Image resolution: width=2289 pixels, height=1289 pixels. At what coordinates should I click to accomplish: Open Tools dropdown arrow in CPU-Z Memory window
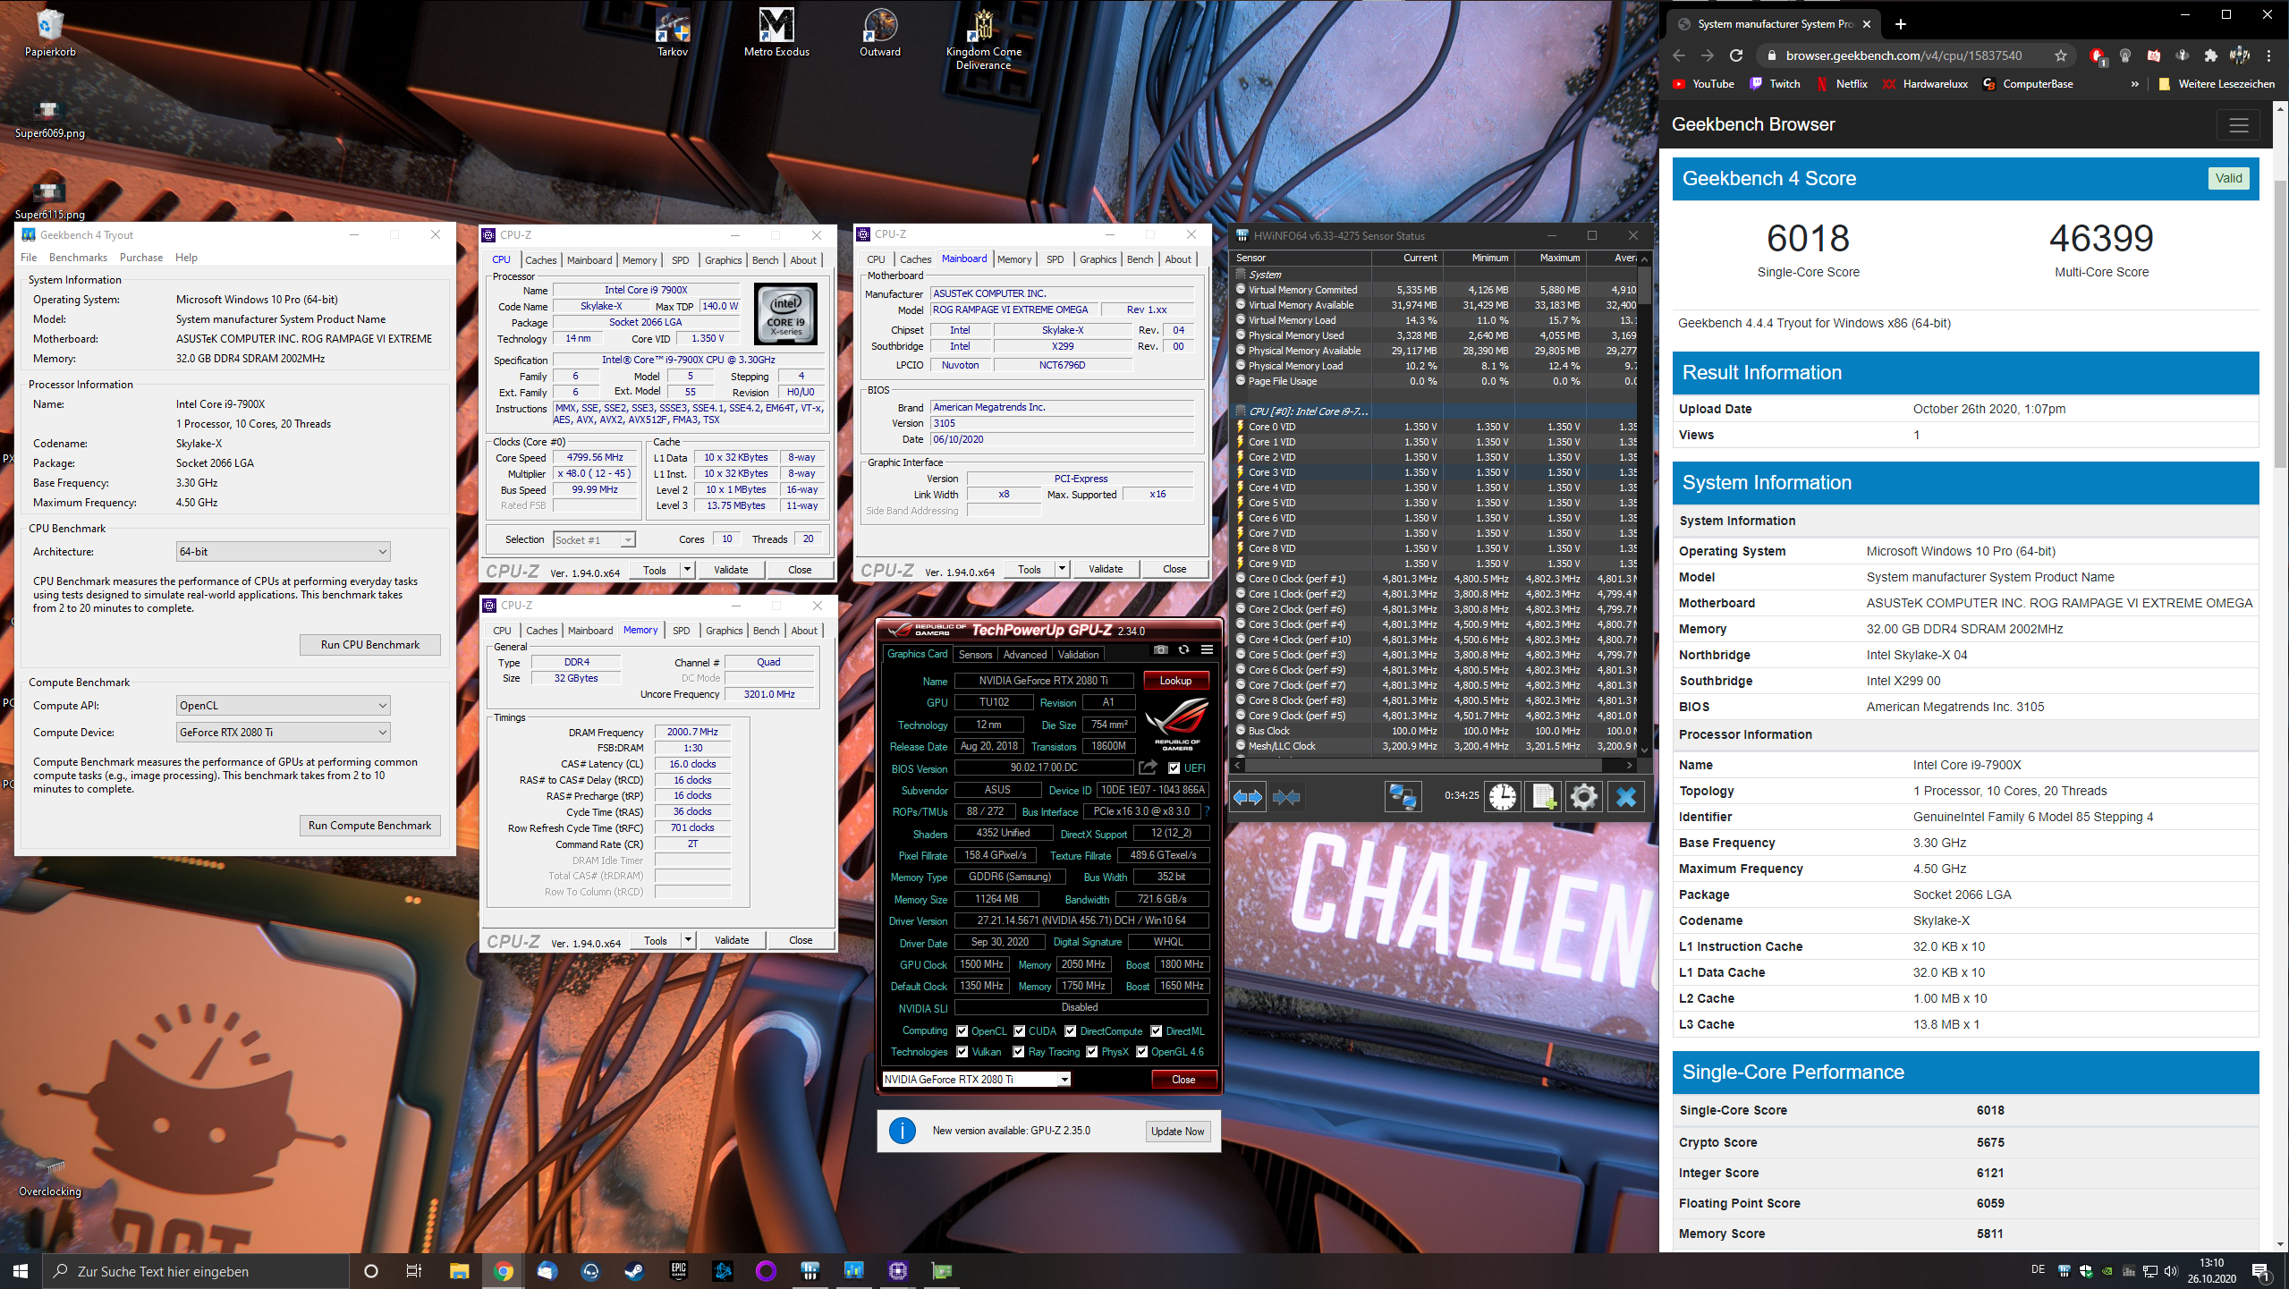(688, 940)
